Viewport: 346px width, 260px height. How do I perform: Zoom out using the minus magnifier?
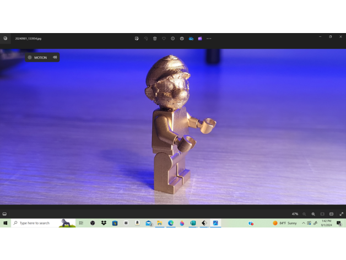click(x=304, y=214)
